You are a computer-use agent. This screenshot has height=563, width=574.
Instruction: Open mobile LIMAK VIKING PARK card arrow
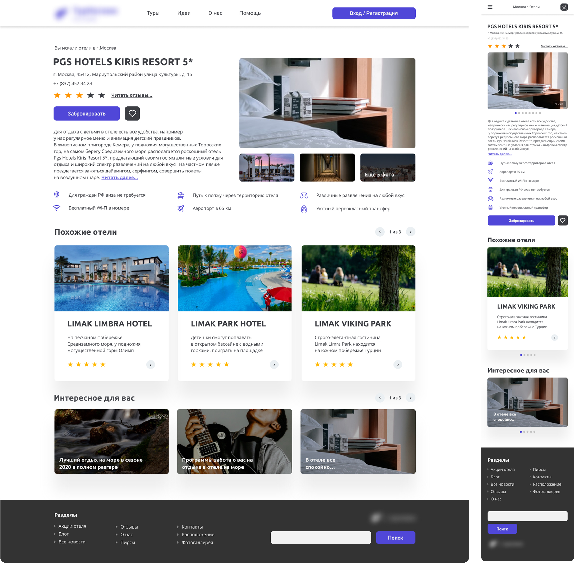[x=554, y=337]
